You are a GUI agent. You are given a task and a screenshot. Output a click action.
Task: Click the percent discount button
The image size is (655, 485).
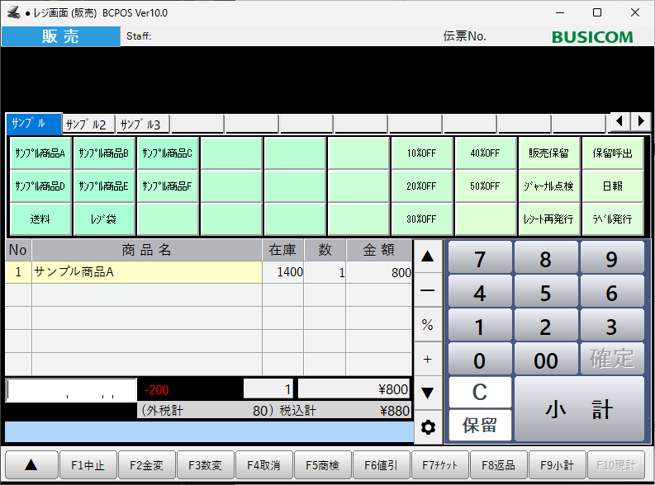(x=428, y=325)
